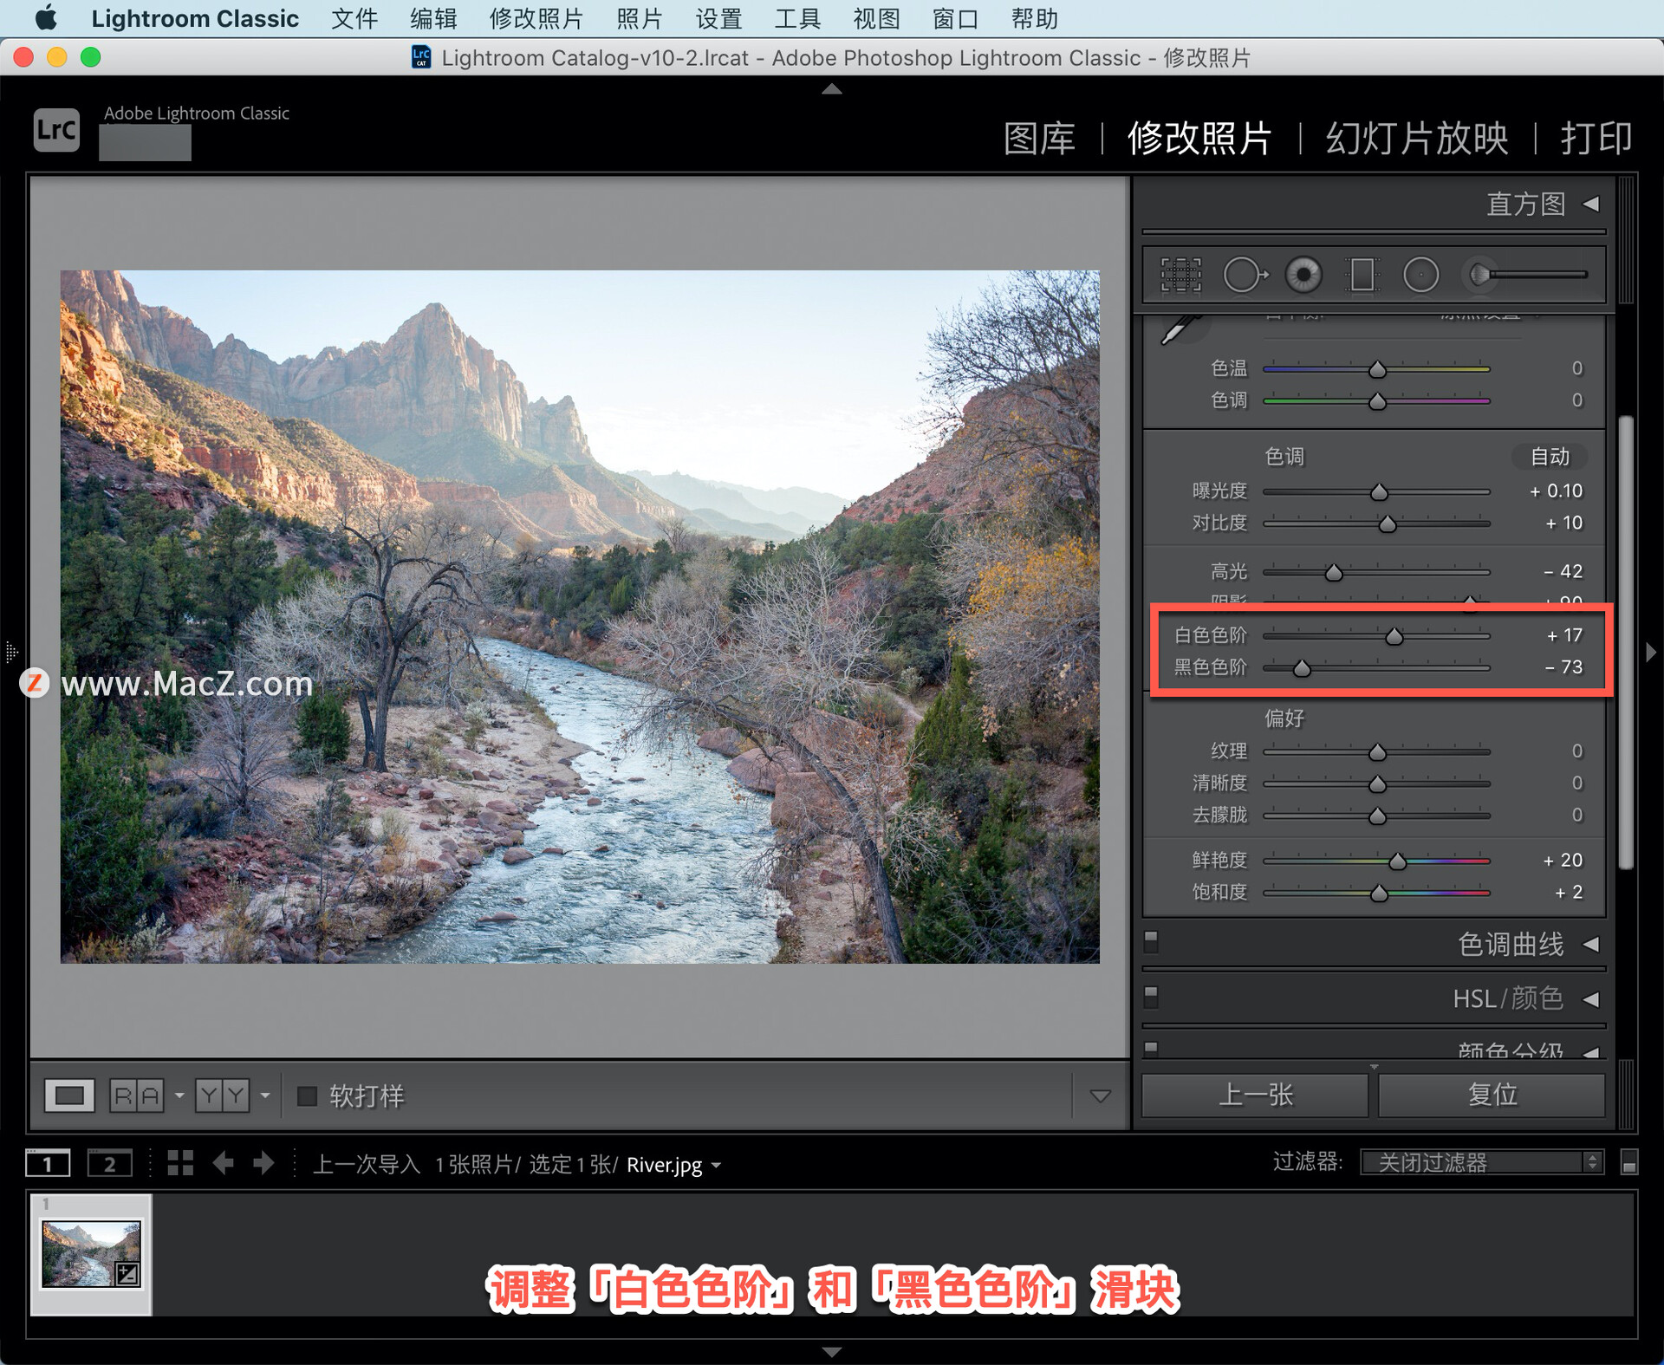This screenshot has width=1664, height=1365.
Task: Switch to Grid view icon
Action: pos(180,1163)
